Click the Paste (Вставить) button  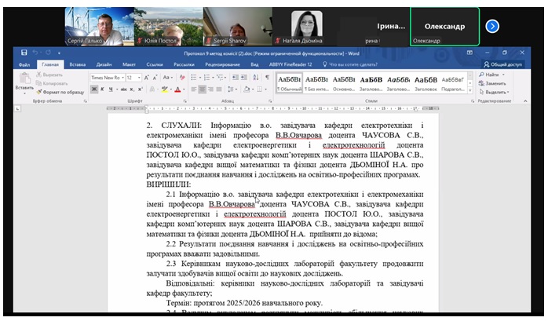(x=24, y=83)
